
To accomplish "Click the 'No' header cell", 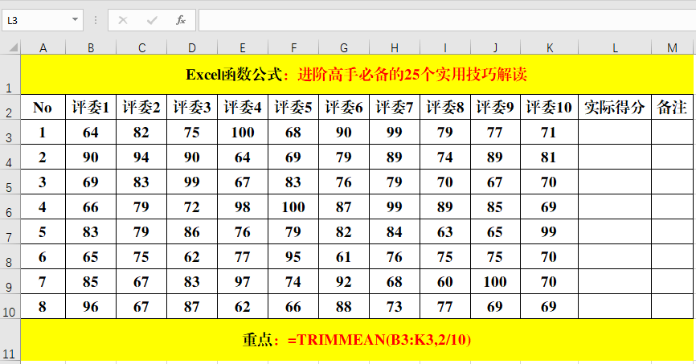I will [43, 107].
